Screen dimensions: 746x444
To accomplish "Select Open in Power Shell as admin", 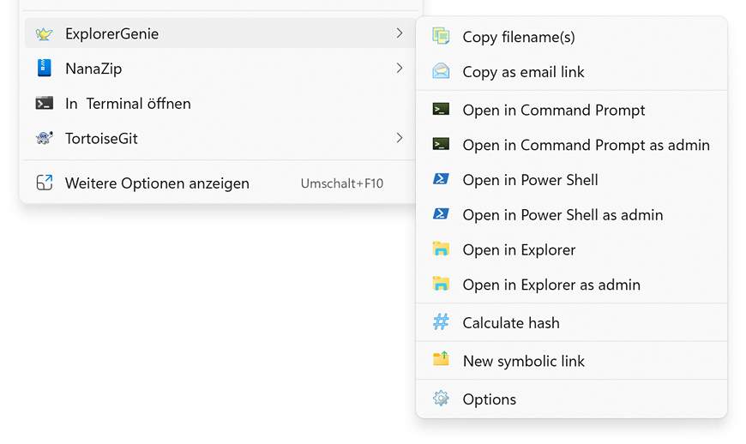I will click(x=572, y=214).
